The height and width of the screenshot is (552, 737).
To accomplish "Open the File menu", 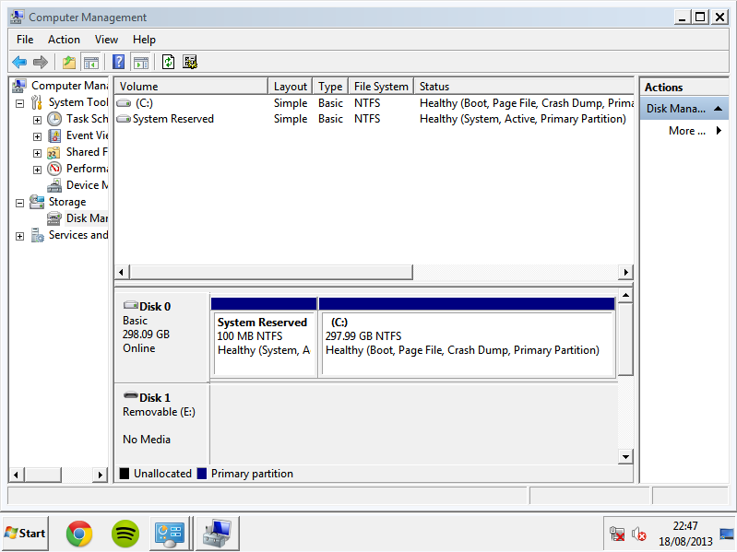I will tap(25, 40).
